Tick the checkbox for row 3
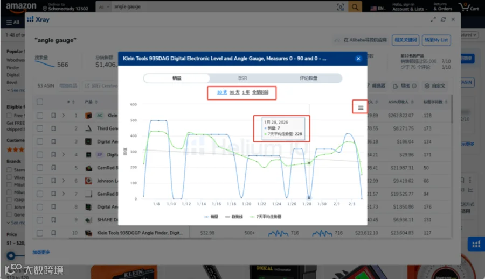This screenshot has height=279, width=485. click(x=40, y=142)
